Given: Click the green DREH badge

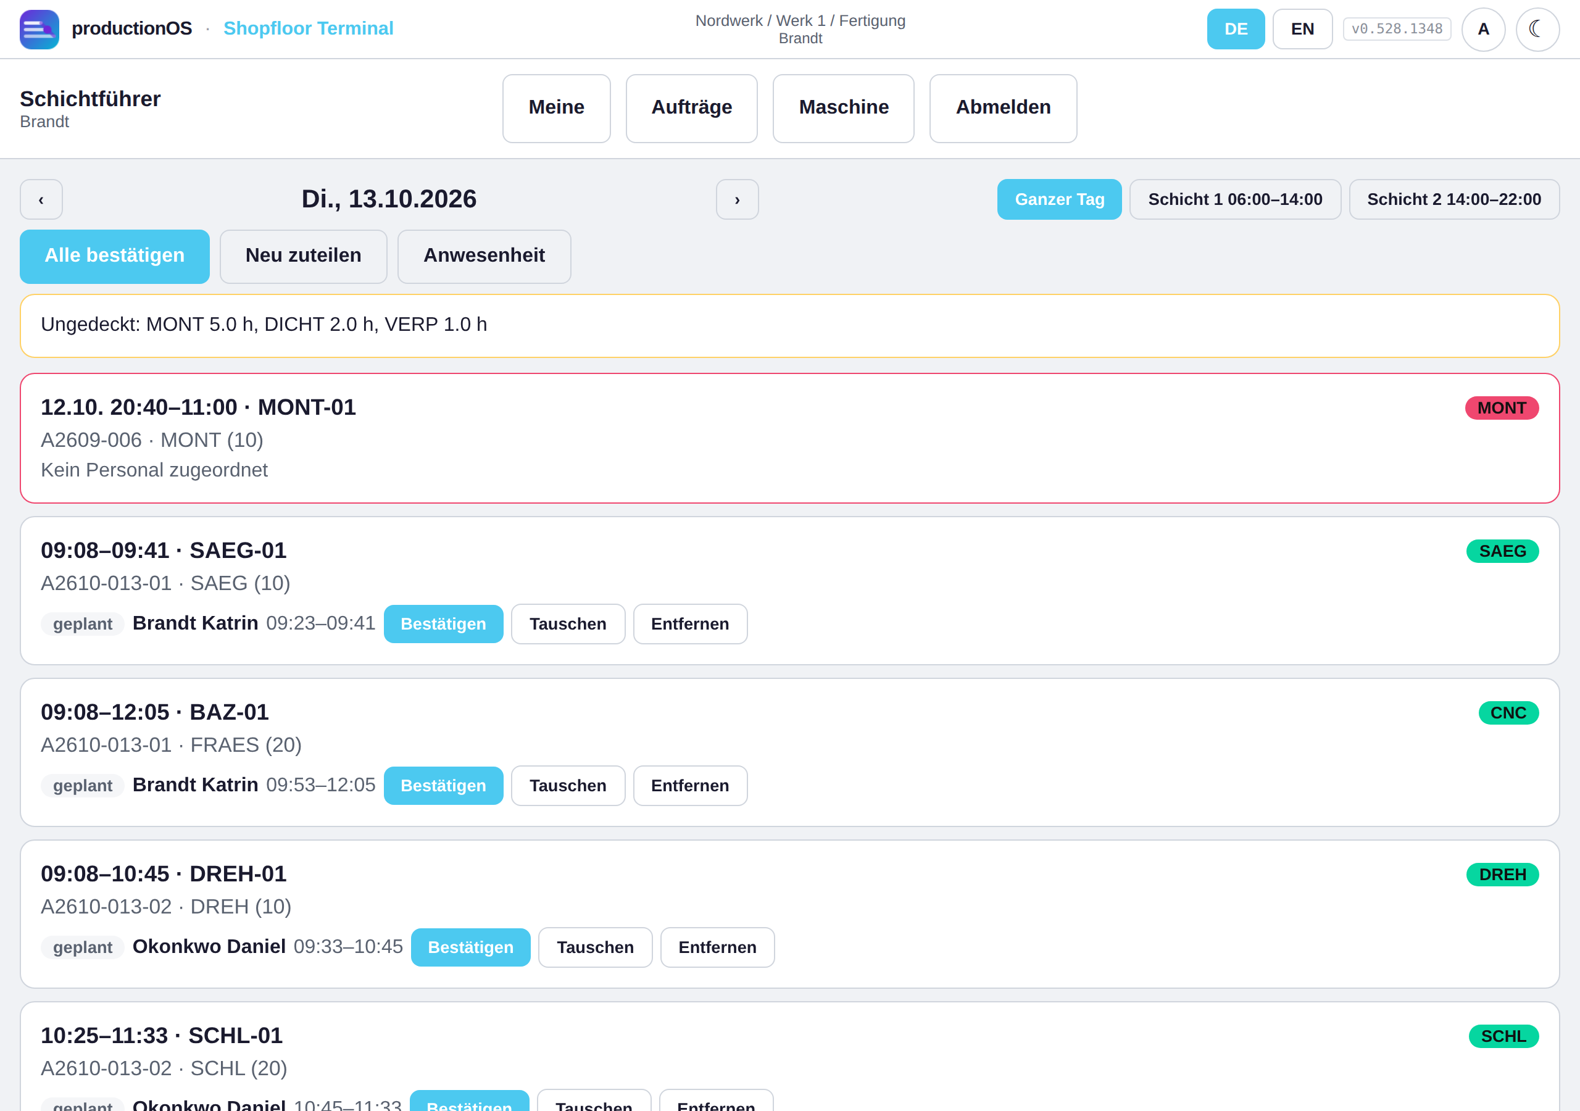Looking at the screenshot, I should pos(1502,875).
